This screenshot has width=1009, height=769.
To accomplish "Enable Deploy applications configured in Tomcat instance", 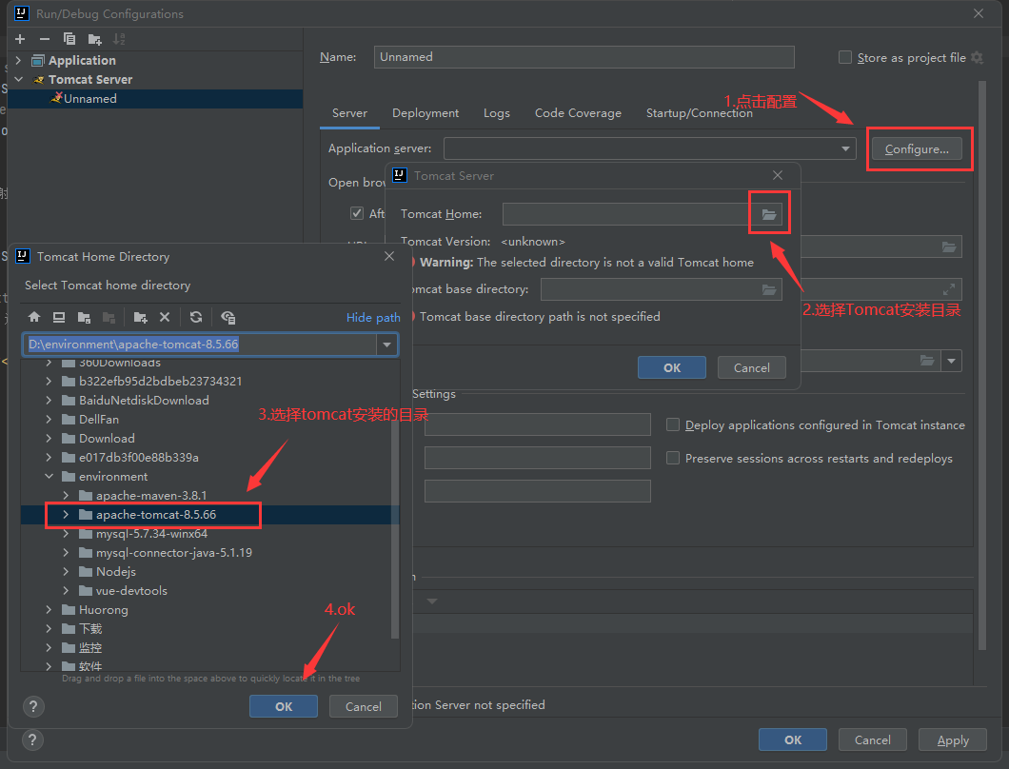I will (672, 424).
